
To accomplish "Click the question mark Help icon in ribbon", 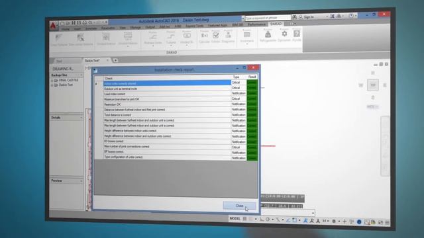I will click(297, 34).
